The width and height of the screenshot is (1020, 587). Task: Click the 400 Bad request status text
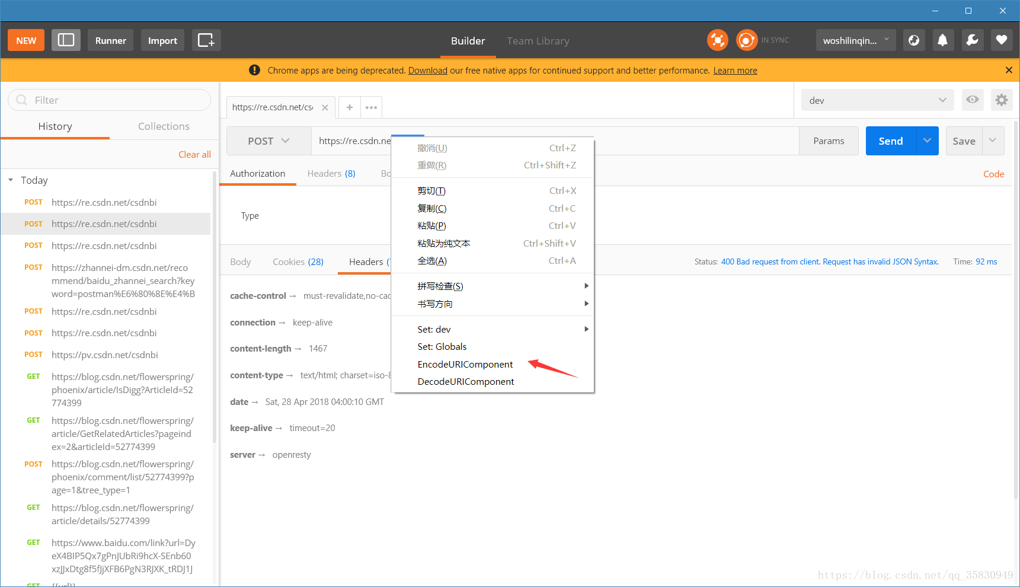tap(830, 262)
